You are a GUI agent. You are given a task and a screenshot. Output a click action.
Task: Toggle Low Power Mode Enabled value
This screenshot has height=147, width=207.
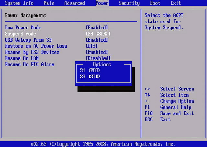(97, 28)
